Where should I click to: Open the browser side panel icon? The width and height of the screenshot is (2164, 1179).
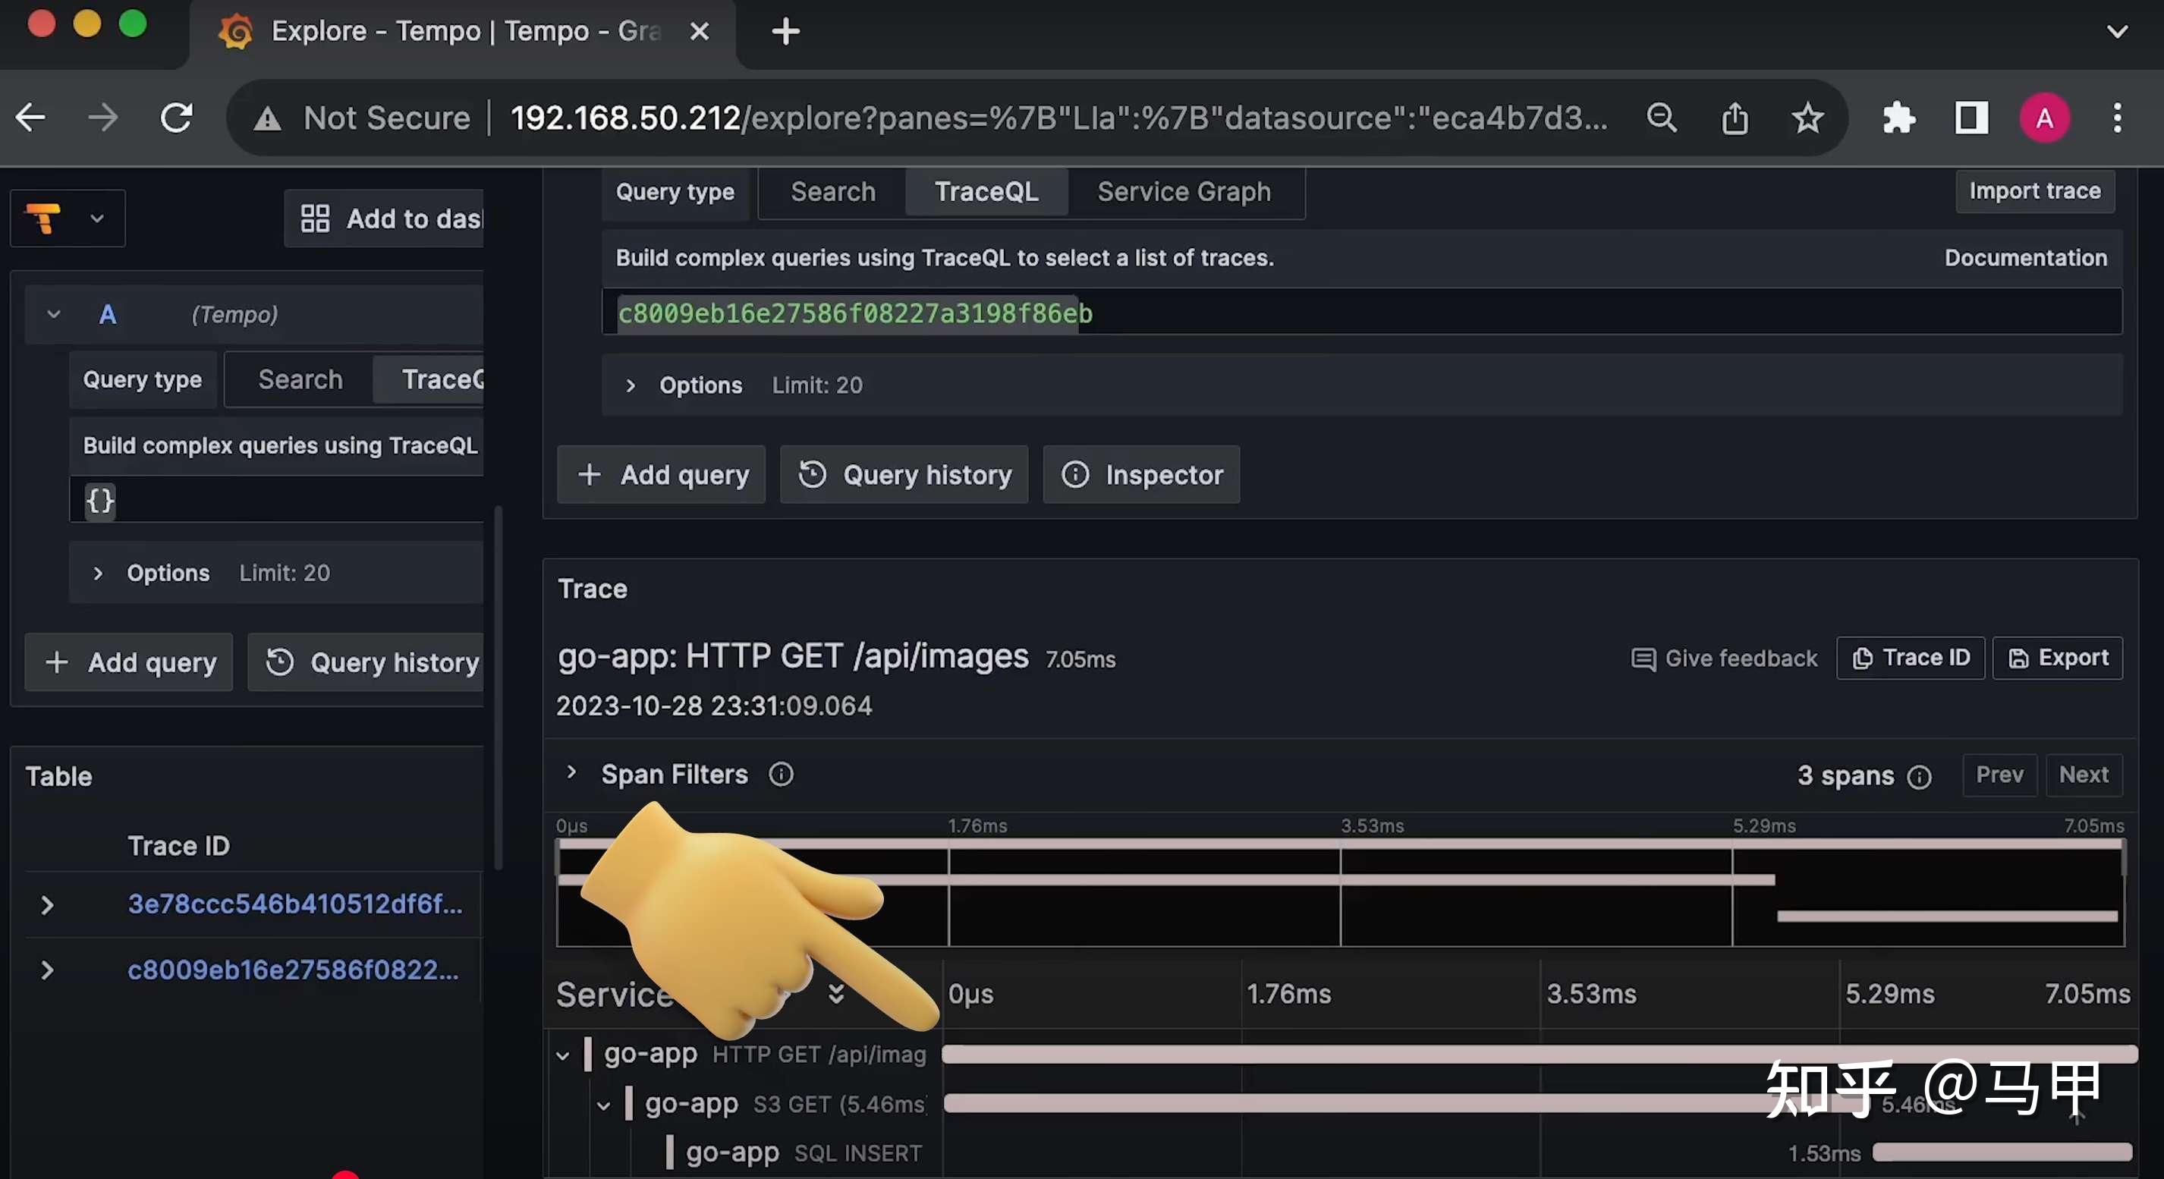(x=1970, y=118)
